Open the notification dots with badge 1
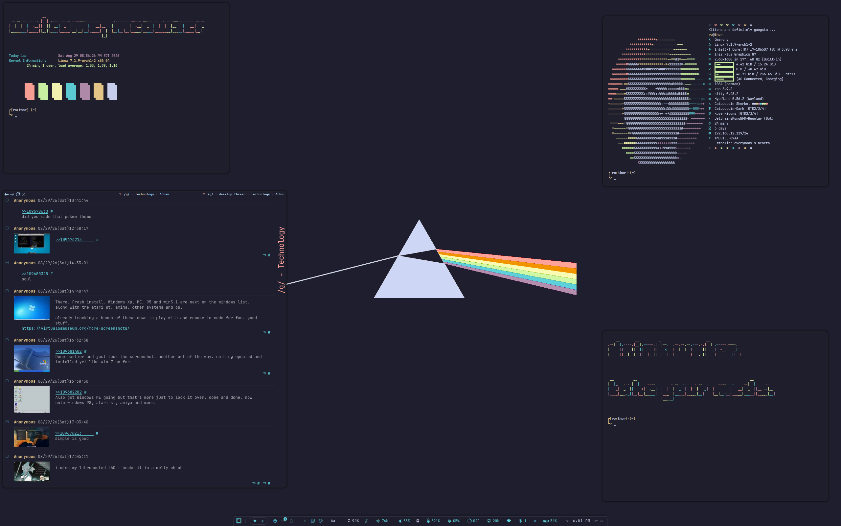The width and height of the screenshot is (841, 526). [284, 520]
